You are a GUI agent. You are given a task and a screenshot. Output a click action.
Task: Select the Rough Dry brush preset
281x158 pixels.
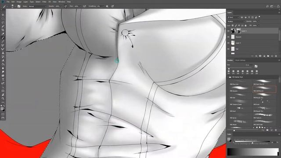[x=264, y=96]
